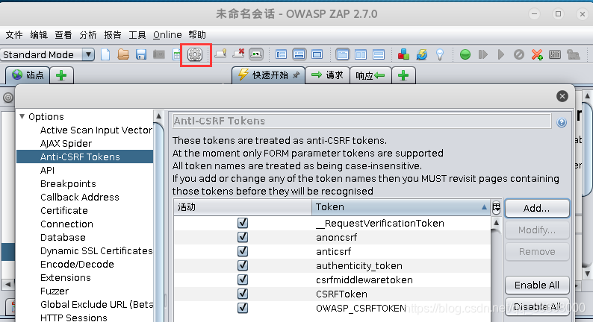Open the 工具 menu

[137, 35]
